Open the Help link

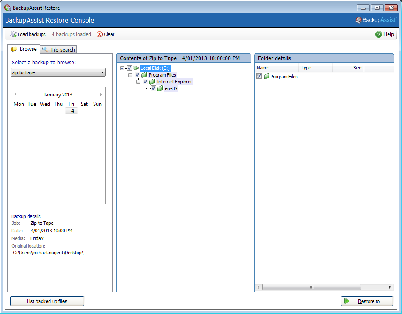pyautogui.click(x=384, y=34)
